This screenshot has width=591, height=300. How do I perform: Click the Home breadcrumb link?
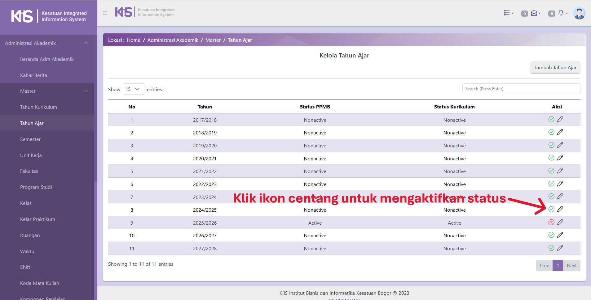point(134,40)
